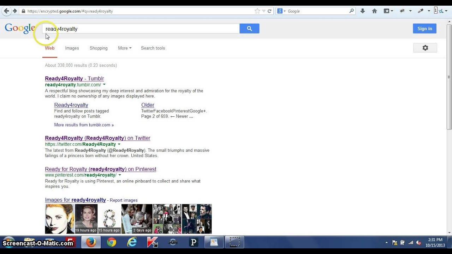452x254 pixels.
Task: Show hidden system tray icons arrow
Action: 386,243
